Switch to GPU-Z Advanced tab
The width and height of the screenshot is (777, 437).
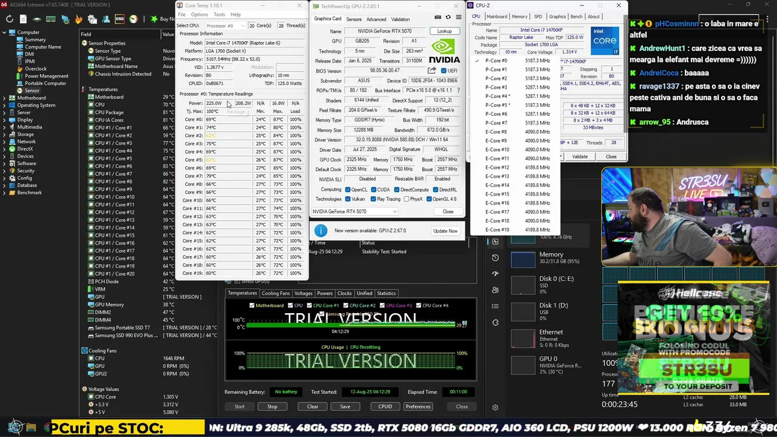[x=376, y=19]
